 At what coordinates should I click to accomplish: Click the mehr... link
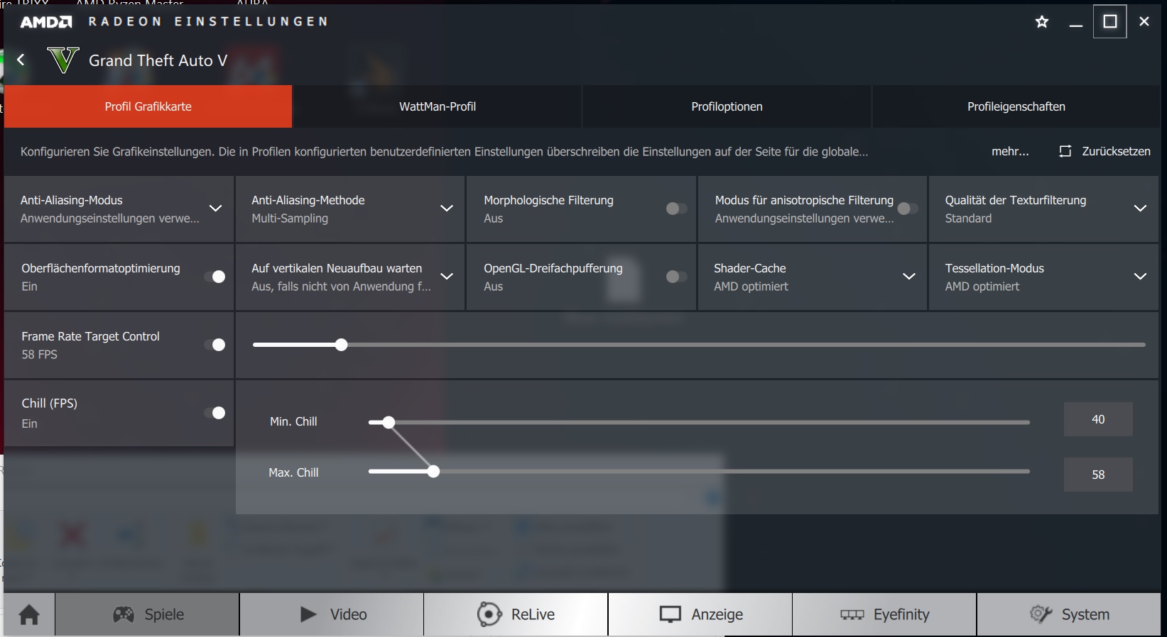point(1010,151)
